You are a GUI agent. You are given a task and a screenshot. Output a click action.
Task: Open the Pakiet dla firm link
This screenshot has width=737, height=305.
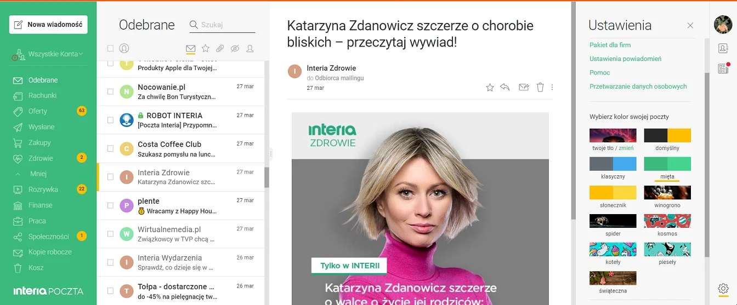(610, 45)
